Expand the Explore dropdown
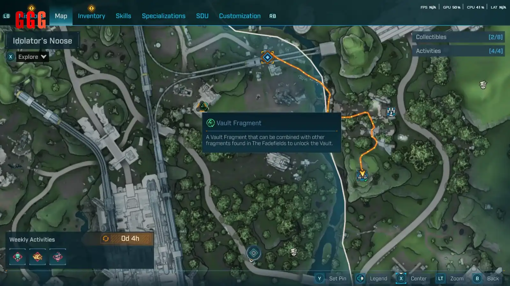Image resolution: width=510 pixels, height=286 pixels. coord(32,57)
